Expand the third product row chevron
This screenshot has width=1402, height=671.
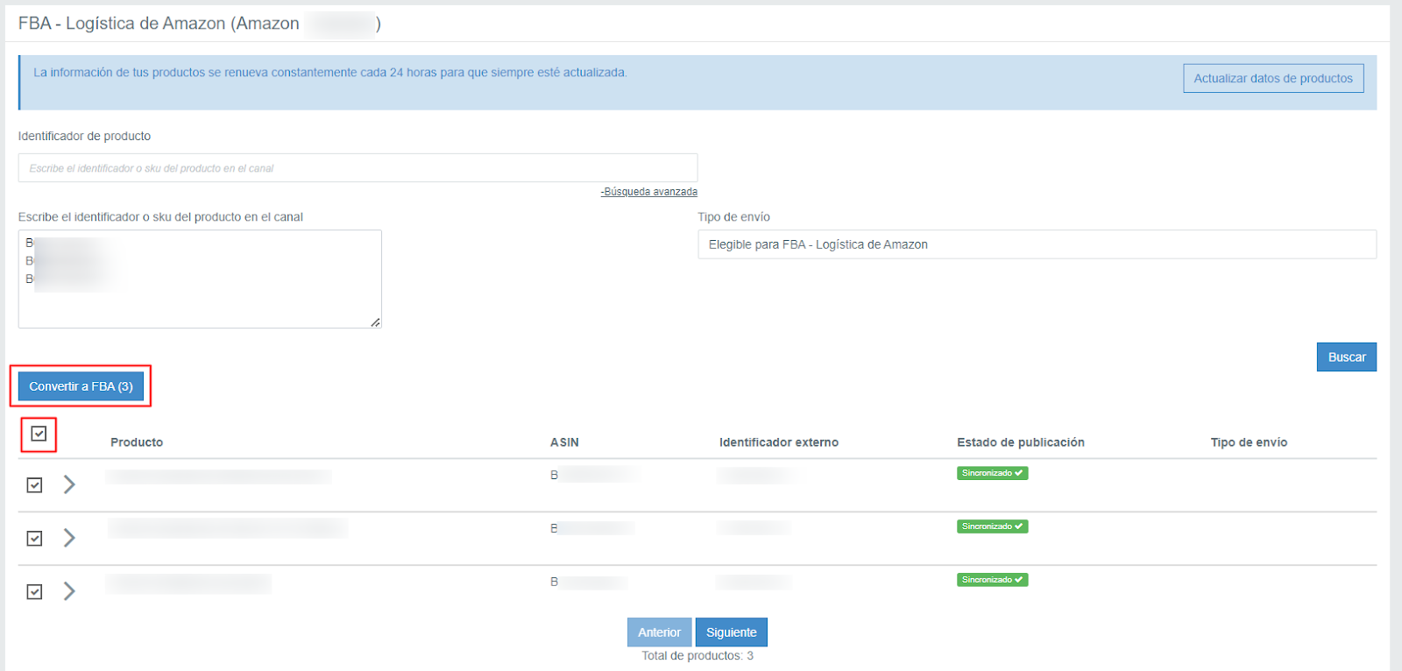coord(69,591)
